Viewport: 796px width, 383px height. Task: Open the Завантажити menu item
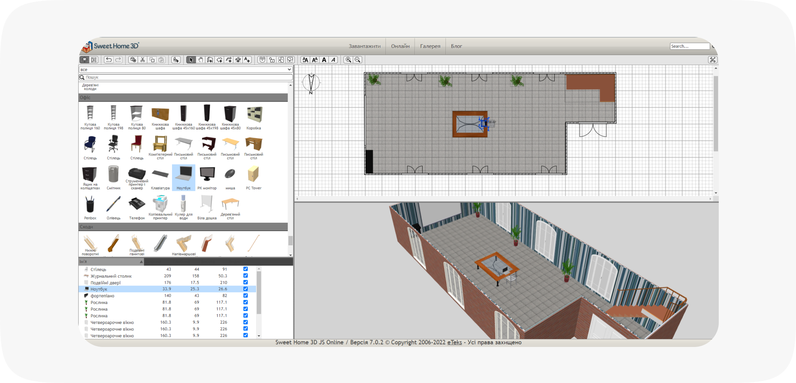(365, 46)
